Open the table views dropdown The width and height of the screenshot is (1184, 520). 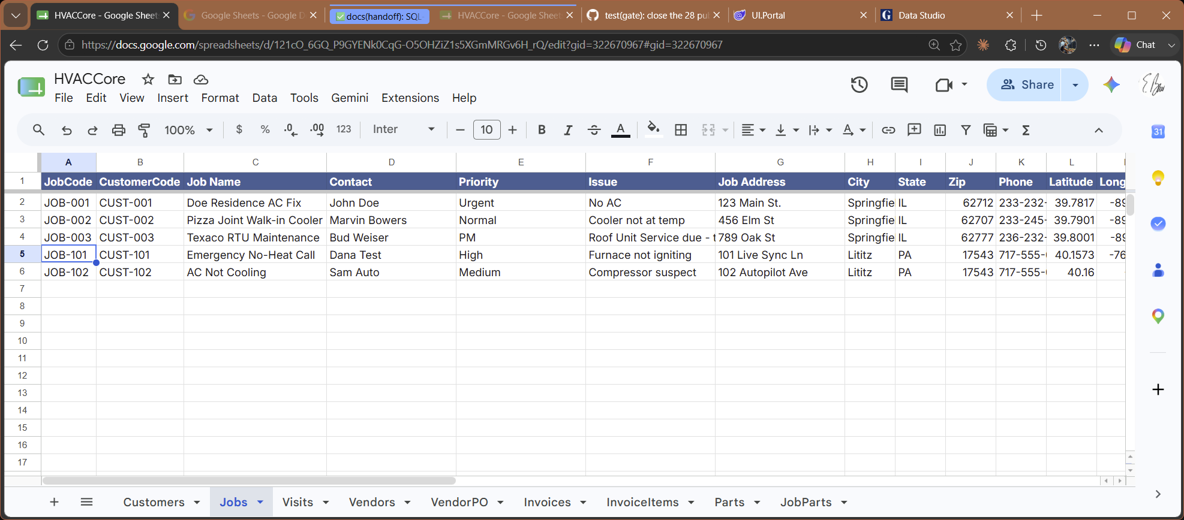[996, 130]
